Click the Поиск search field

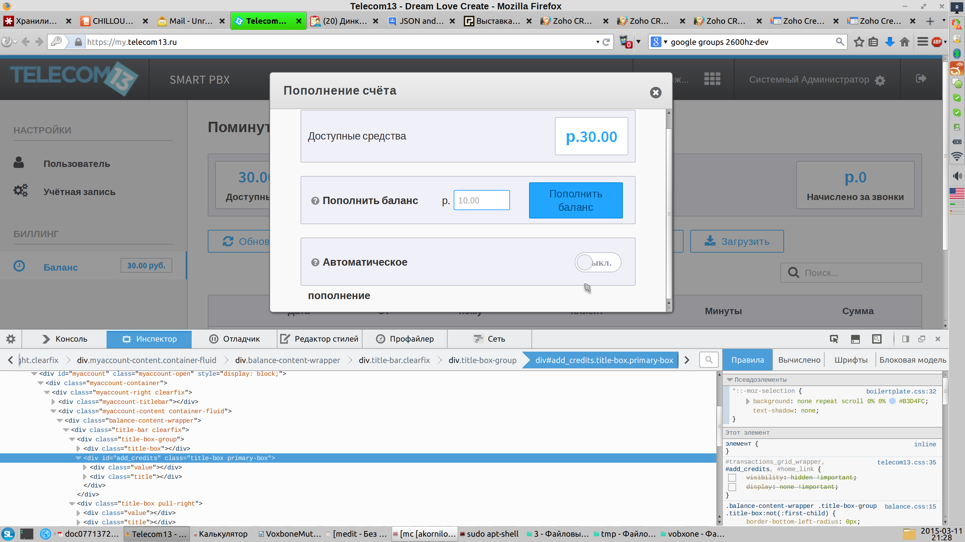851,273
